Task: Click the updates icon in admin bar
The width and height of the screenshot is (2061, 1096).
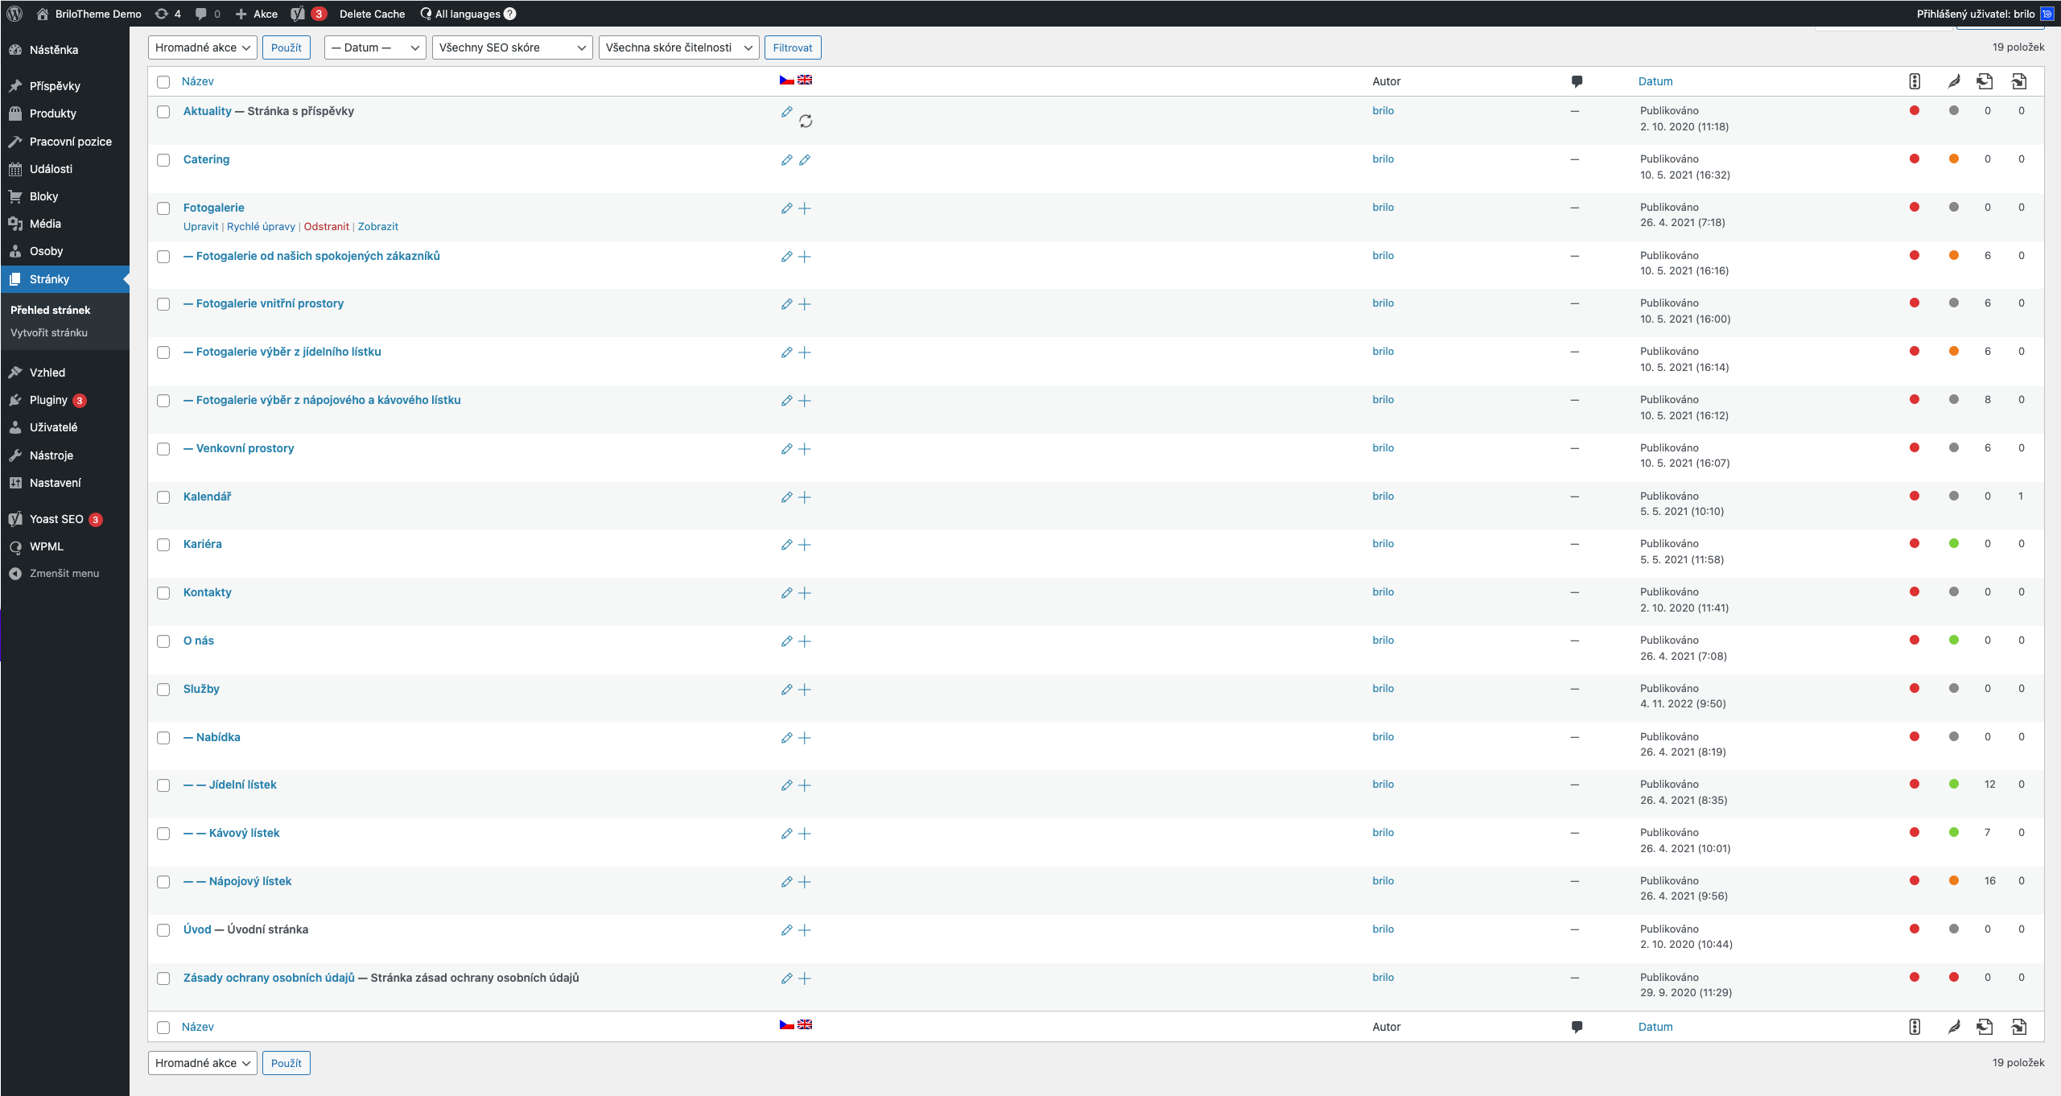Action: (162, 14)
